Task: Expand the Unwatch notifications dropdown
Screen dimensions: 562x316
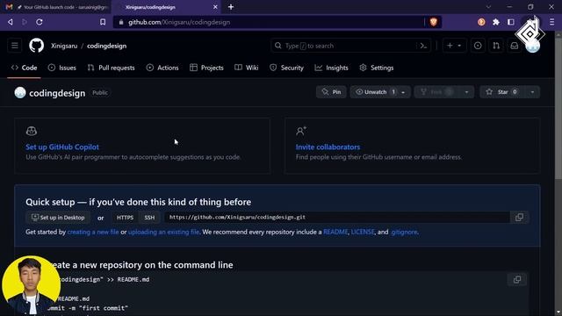Action: click(x=403, y=92)
